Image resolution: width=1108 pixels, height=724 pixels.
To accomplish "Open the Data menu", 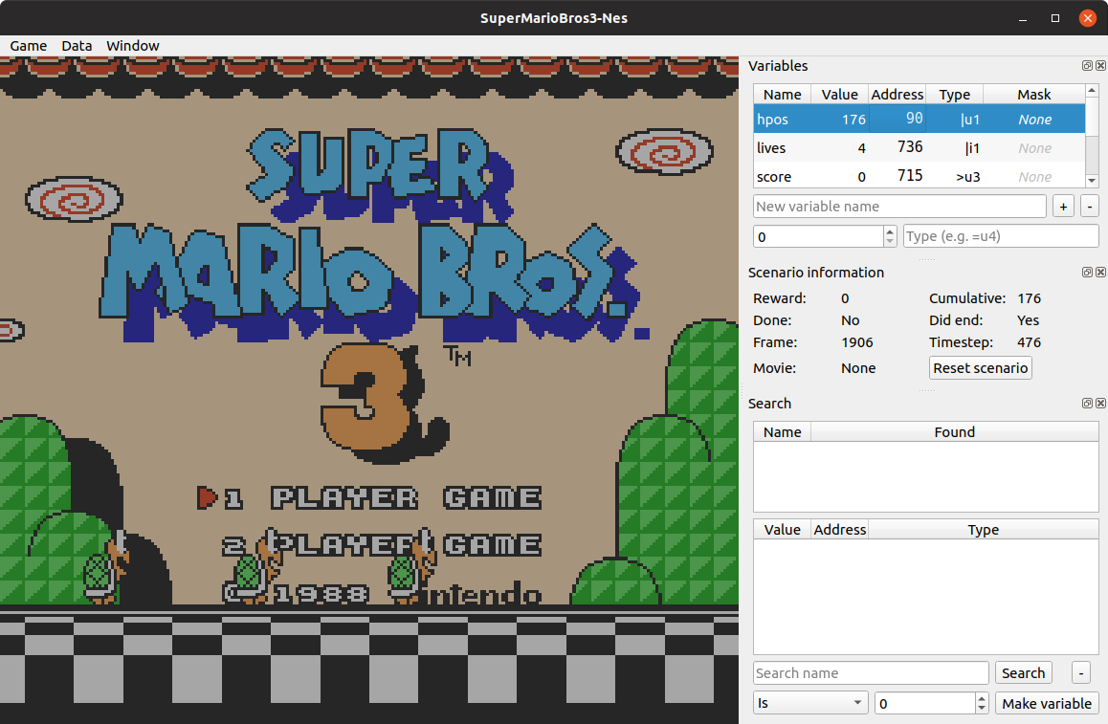I will [x=77, y=46].
